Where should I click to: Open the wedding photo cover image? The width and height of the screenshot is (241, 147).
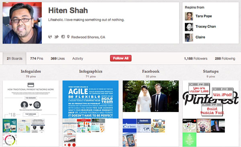[x=151, y=96]
